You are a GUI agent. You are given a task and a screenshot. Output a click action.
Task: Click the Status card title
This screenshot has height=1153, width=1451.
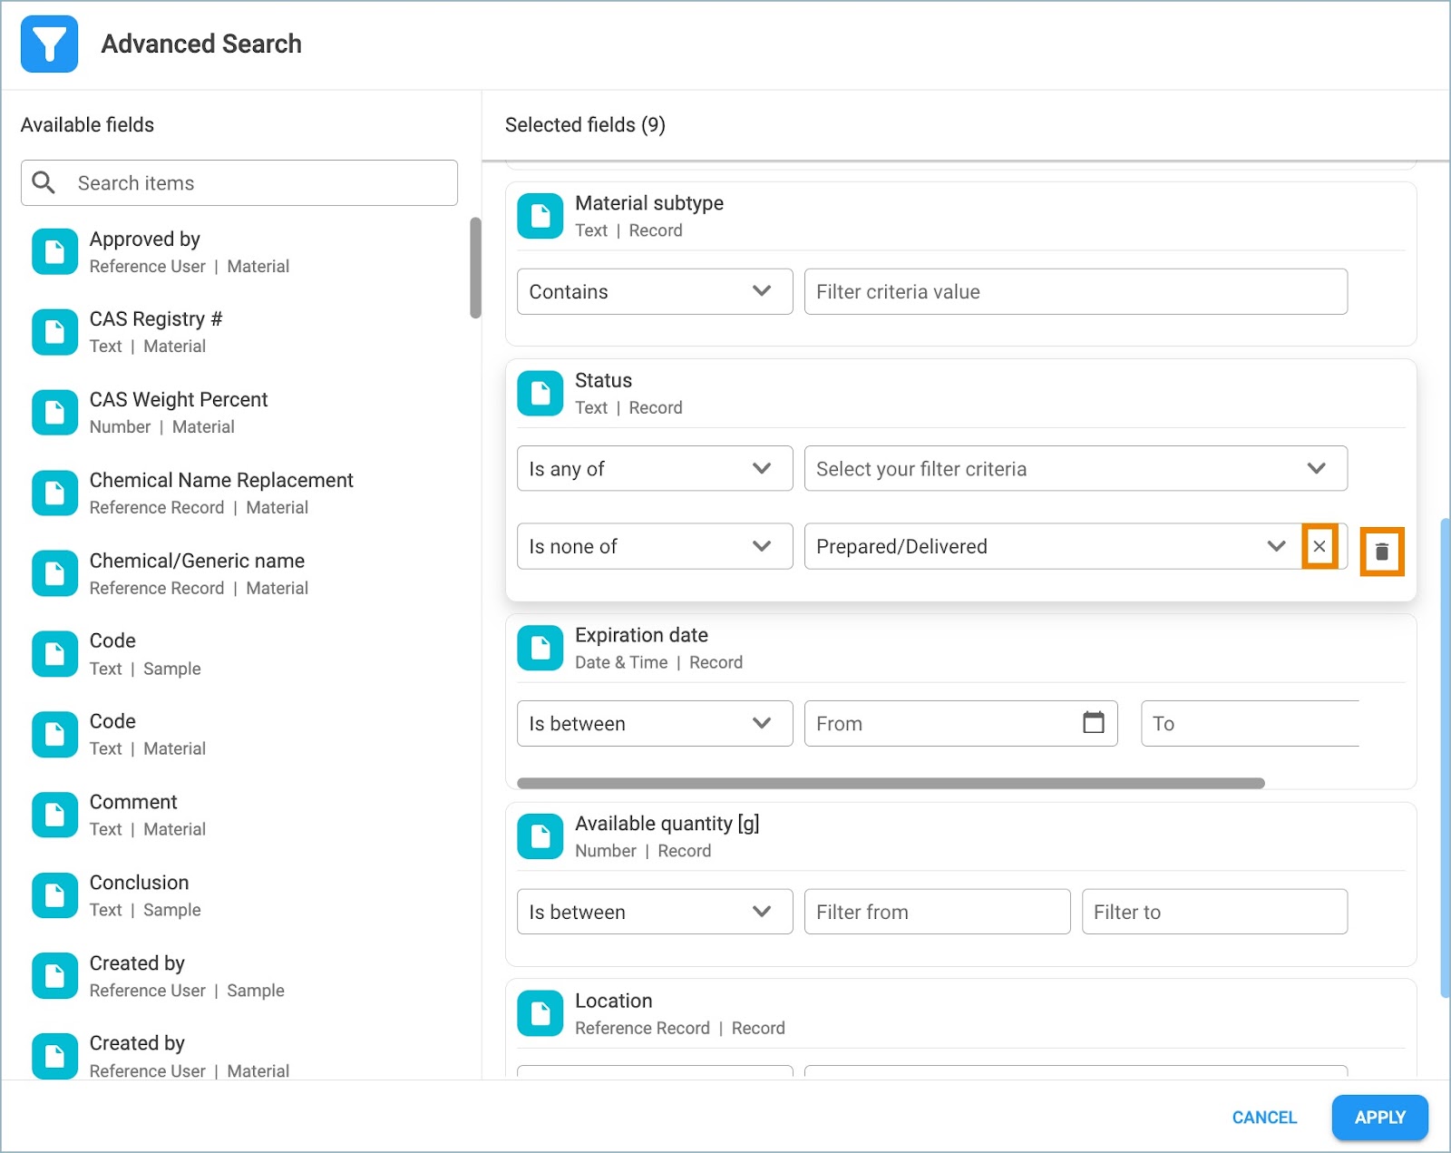(603, 380)
